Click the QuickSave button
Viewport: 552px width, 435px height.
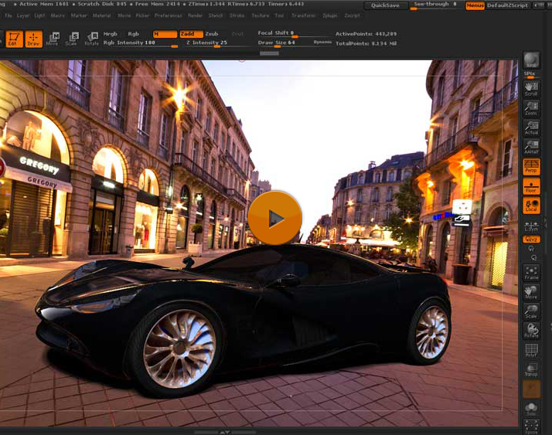click(385, 5)
